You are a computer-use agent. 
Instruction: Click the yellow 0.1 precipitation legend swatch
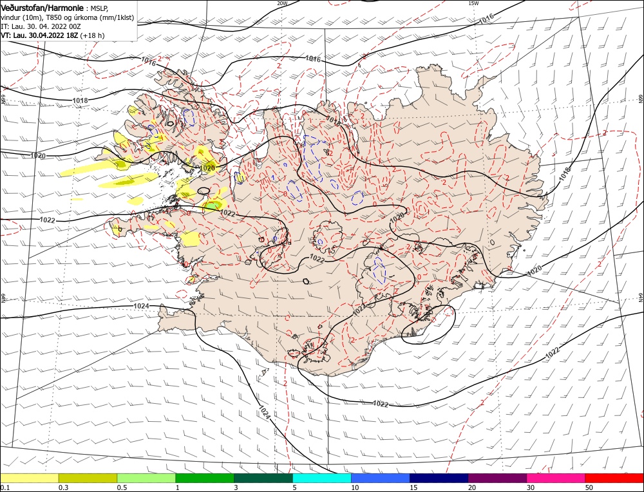pyautogui.click(x=29, y=478)
